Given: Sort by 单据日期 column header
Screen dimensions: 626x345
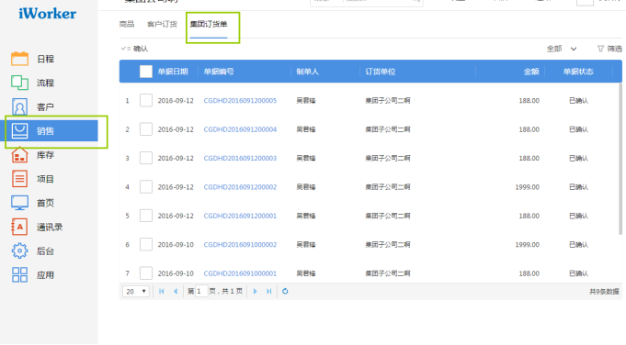Looking at the screenshot, I should click(x=173, y=72).
